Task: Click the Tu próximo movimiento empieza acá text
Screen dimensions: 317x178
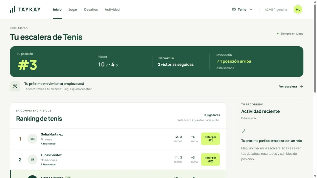Action: coord(54,84)
